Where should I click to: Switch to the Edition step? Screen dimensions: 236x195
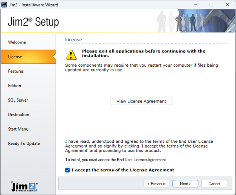tap(15, 86)
